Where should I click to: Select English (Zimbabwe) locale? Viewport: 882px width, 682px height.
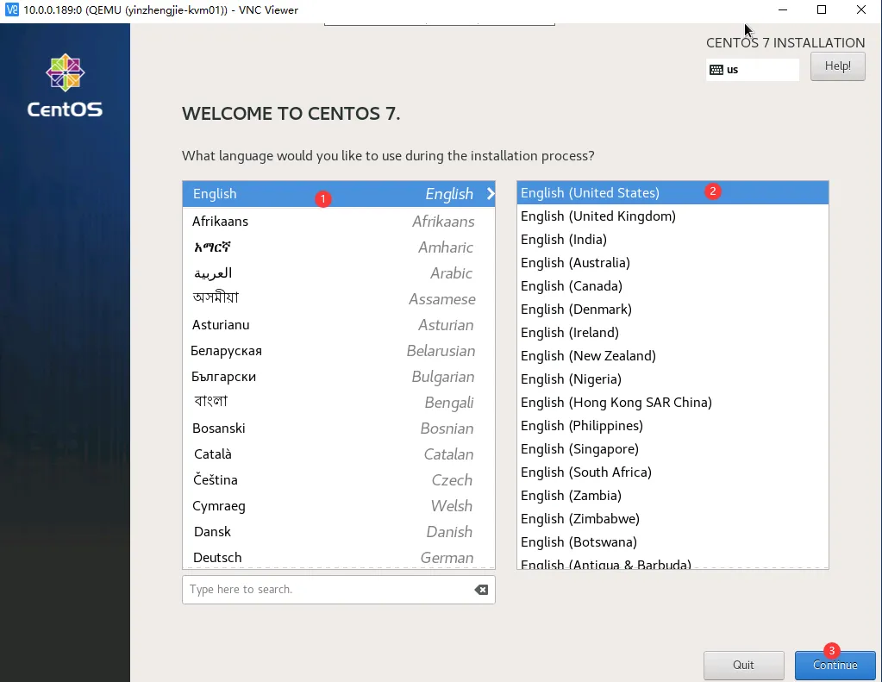672,519
